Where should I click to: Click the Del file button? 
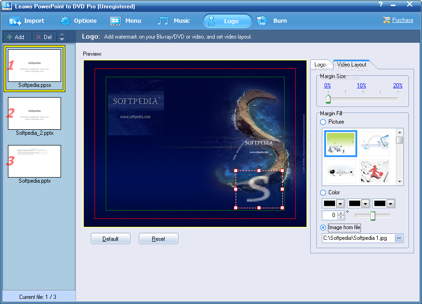[x=44, y=37]
